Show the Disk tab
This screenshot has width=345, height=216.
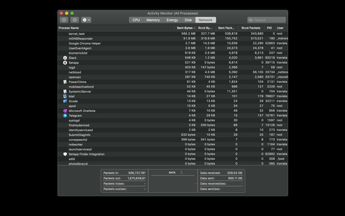coord(188,20)
